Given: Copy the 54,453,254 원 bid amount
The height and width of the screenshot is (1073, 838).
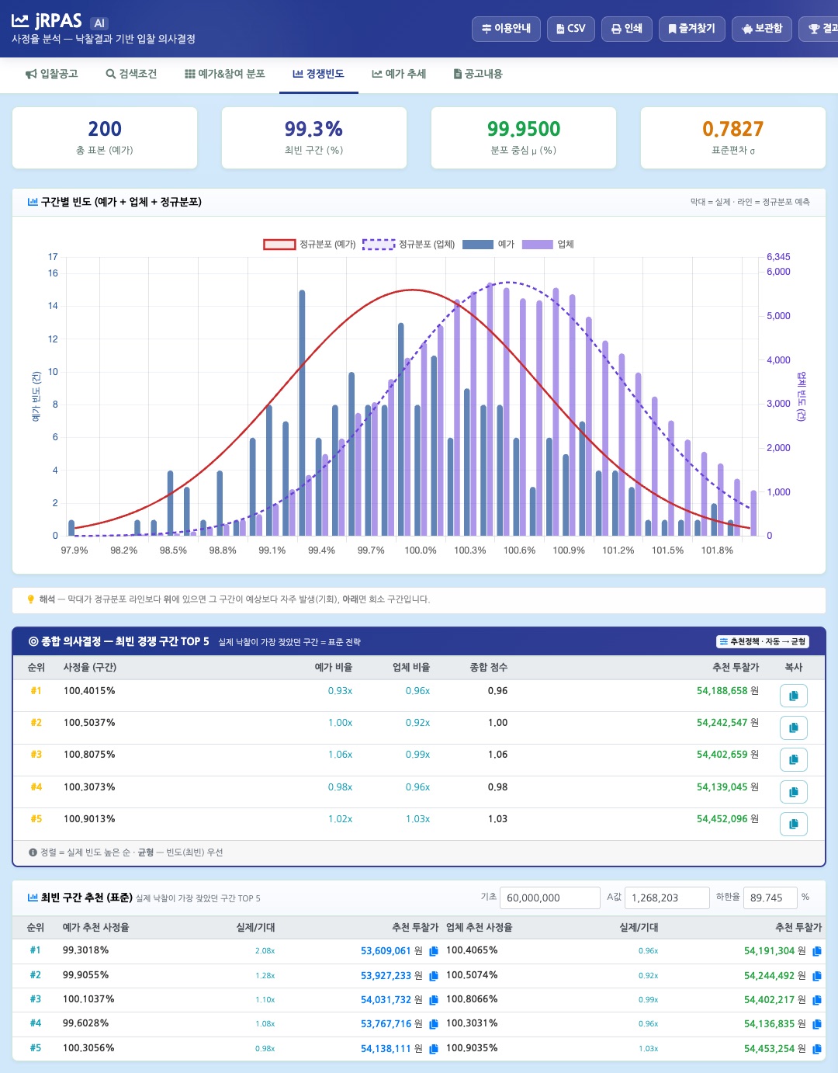Looking at the screenshot, I should click(x=817, y=1049).
